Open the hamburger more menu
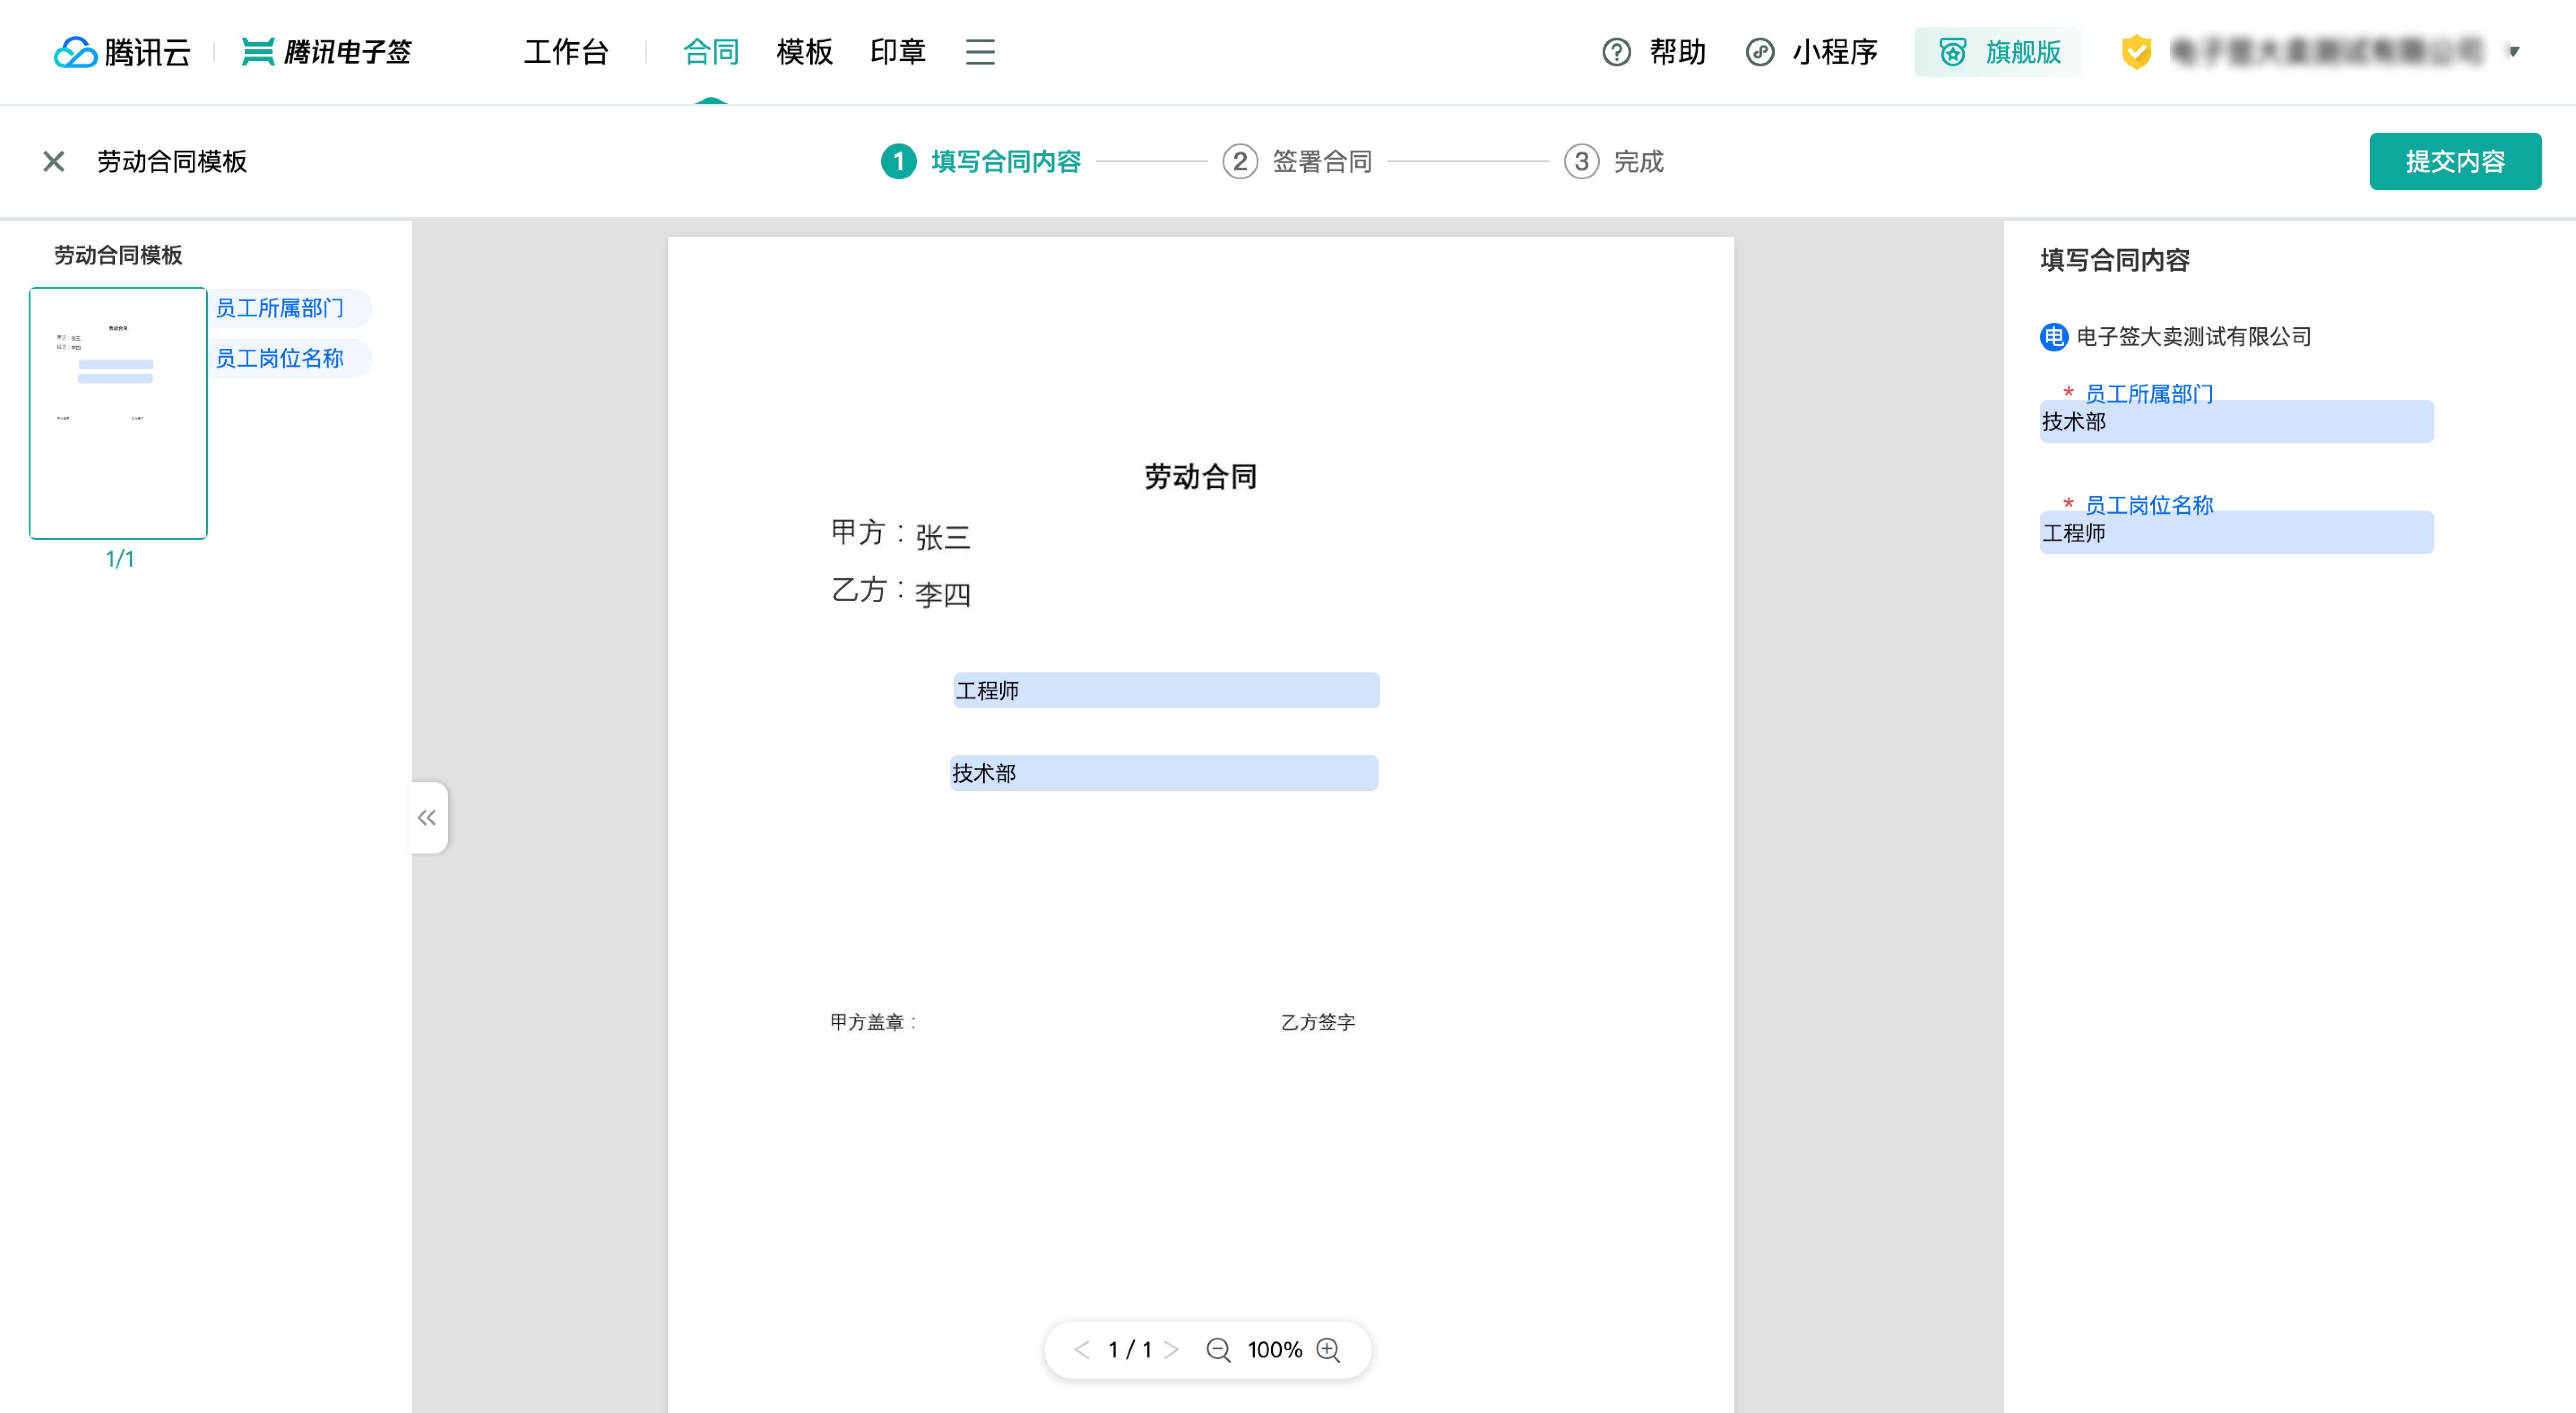2576x1413 pixels. tap(980, 52)
